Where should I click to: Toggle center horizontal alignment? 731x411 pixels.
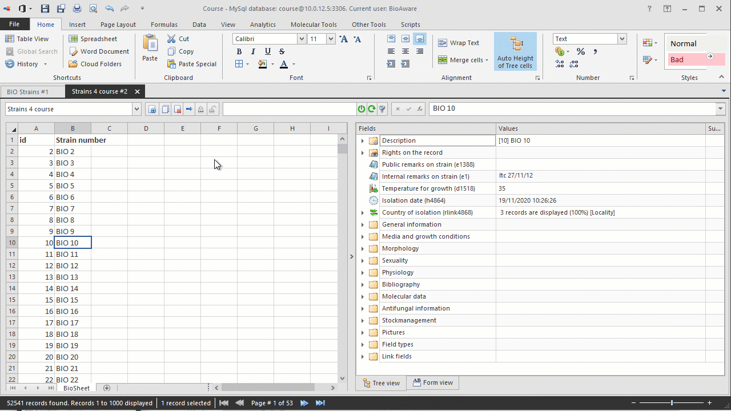tap(405, 51)
